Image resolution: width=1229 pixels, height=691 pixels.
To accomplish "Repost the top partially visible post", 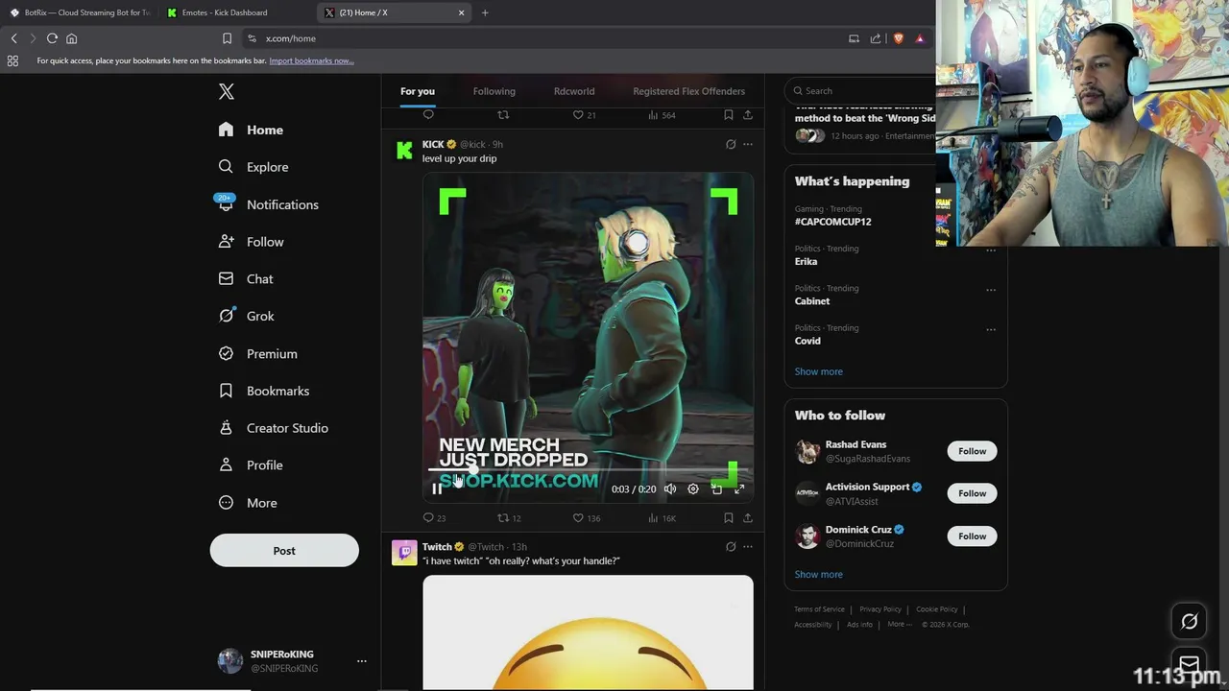I will coord(503,115).
